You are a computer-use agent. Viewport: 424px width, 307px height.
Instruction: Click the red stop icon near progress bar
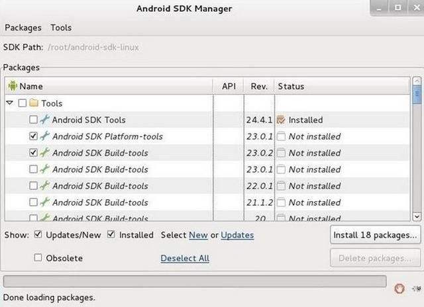[x=399, y=288]
